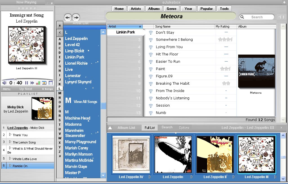Select Madonna in the Artist List
Image resolution: width=288 pixels, height=184 pixels.
(73, 124)
